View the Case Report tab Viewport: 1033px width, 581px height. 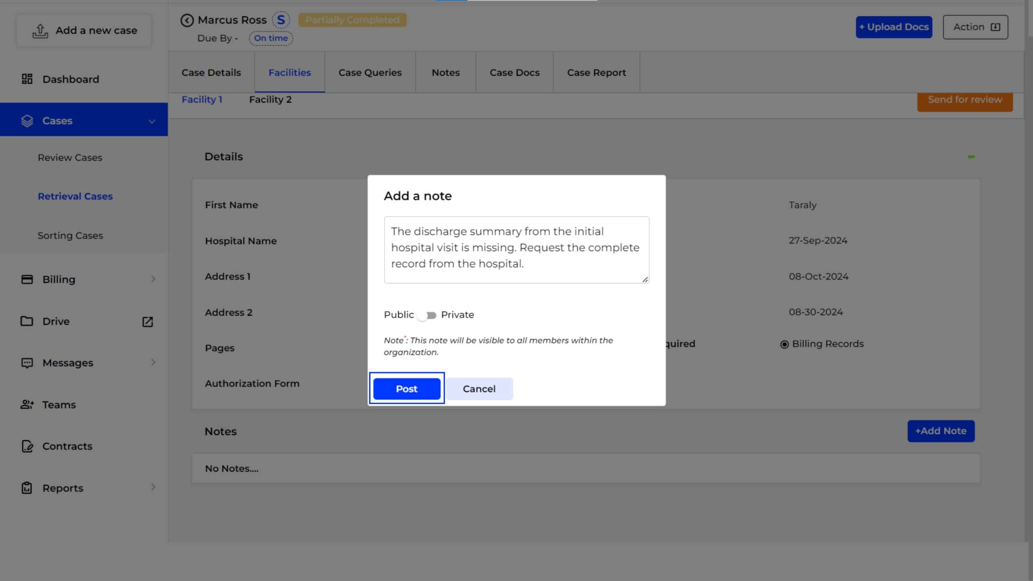pyautogui.click(x=596, y=73)
